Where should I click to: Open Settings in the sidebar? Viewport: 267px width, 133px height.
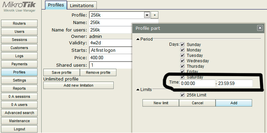tap(19, 80)
